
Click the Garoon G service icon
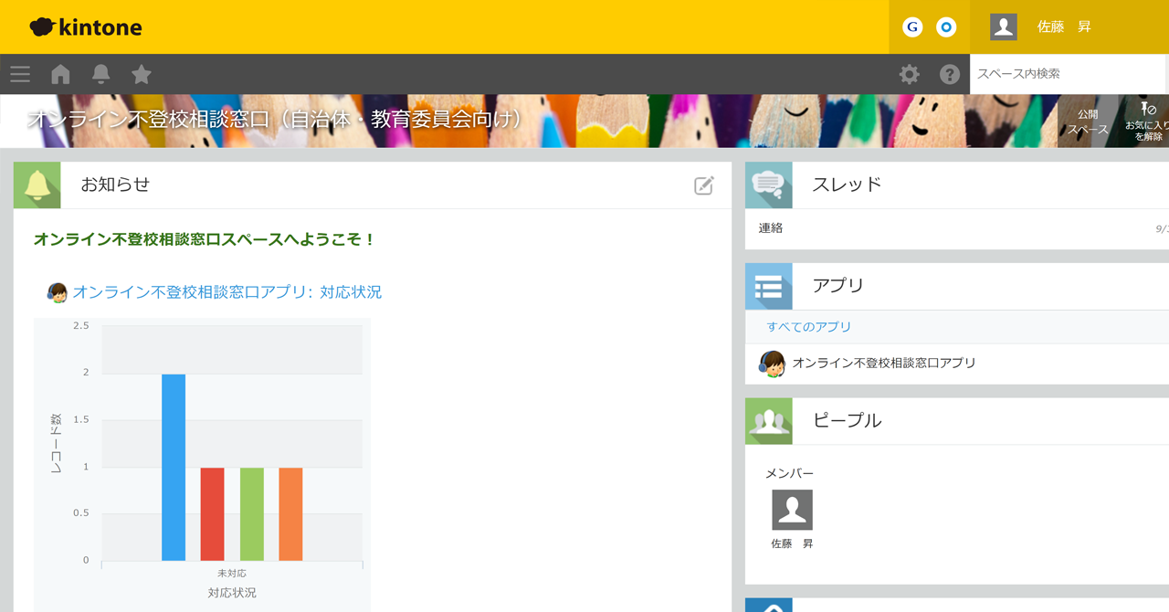pyautogui.click(x=911, y=27)
